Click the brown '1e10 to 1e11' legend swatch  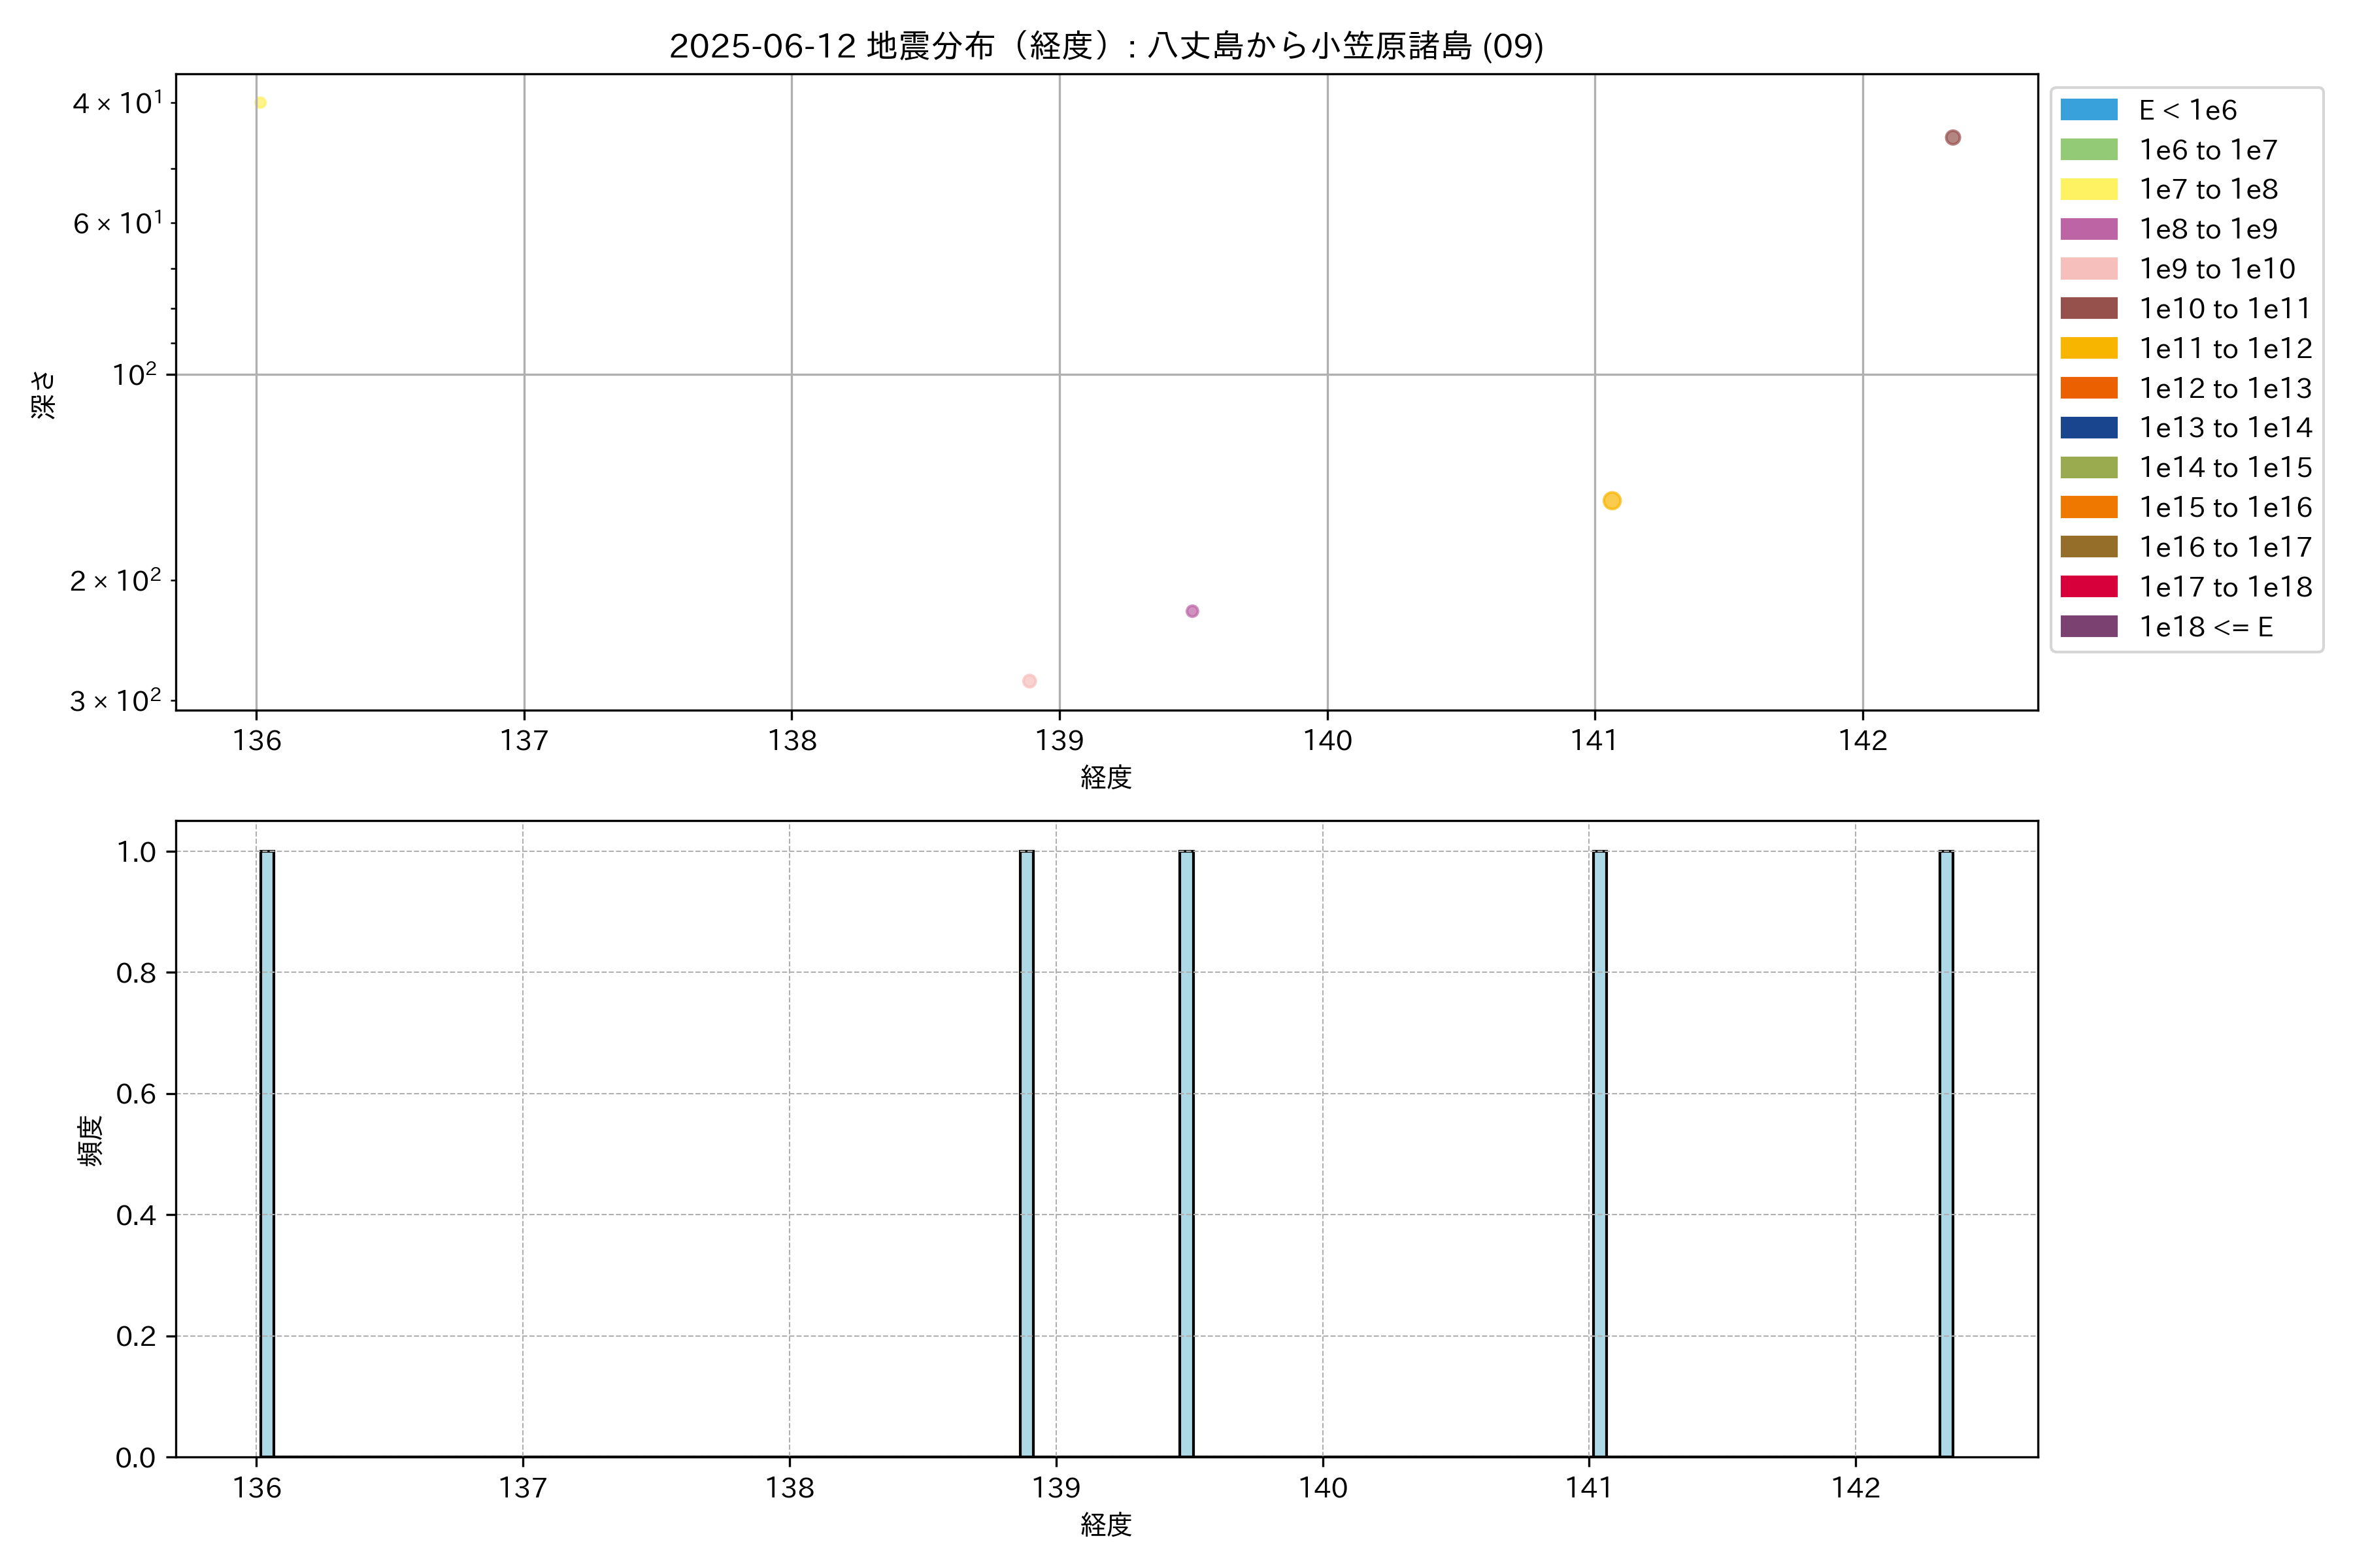click(2089, 309)
